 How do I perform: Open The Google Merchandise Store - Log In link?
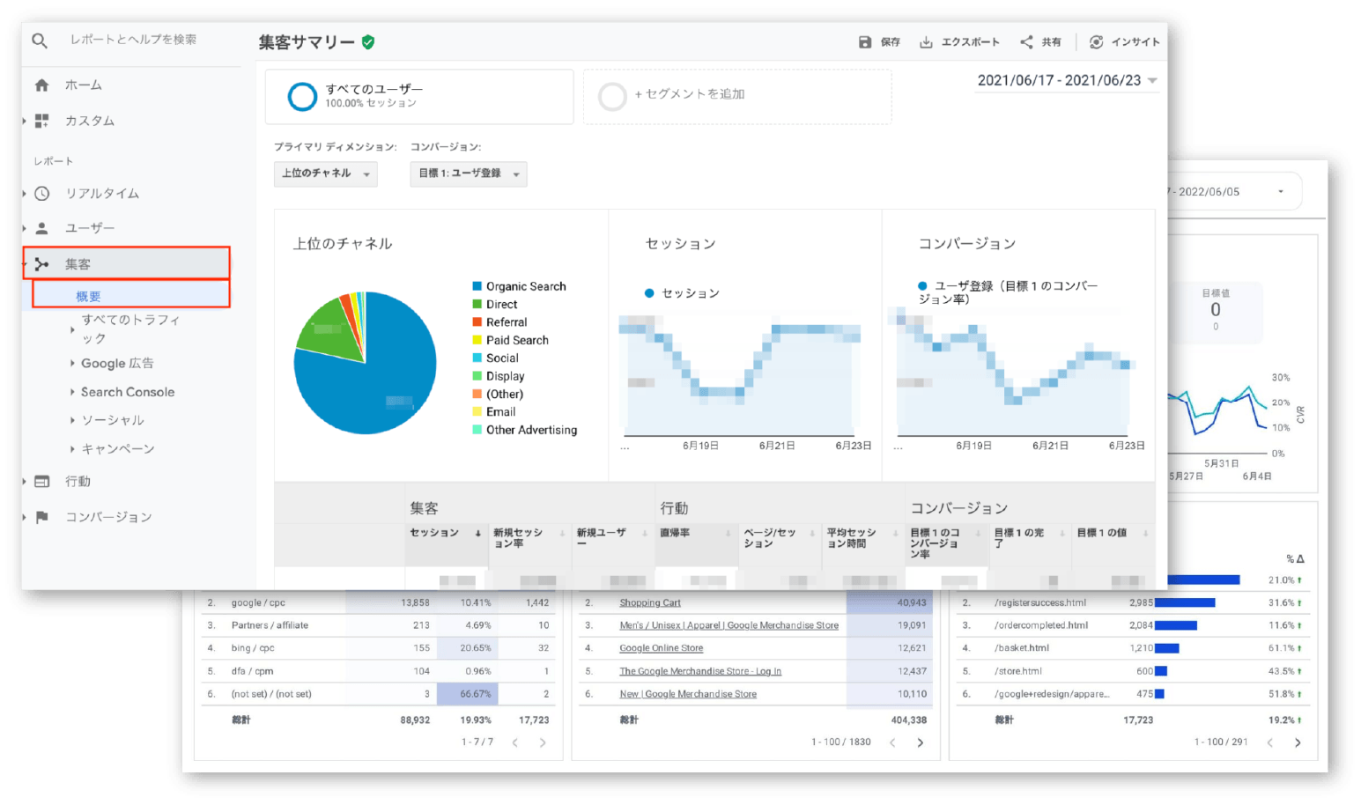tap(700, 671)
